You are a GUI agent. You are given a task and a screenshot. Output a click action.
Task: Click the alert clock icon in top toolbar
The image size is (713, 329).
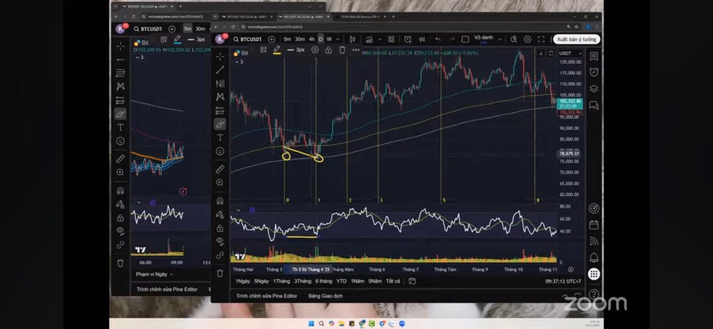(x=408, y=39)
